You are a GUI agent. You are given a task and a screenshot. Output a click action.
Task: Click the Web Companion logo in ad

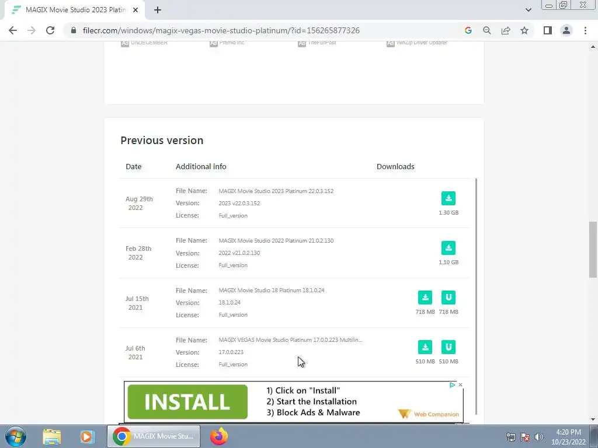428,414
